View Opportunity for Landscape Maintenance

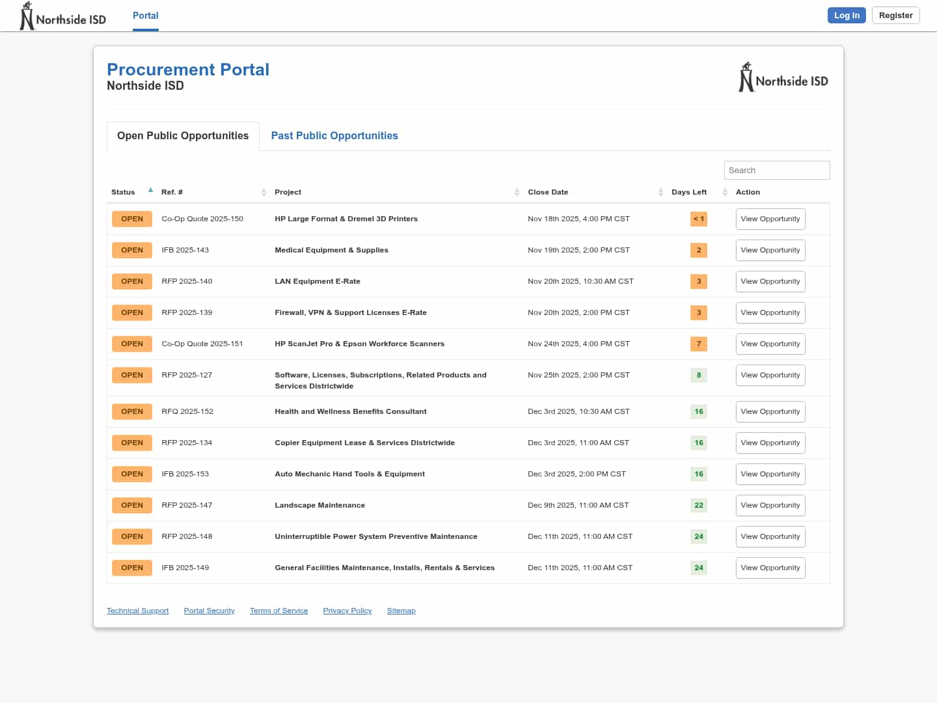pyautogui.click(x=770, y=505)
